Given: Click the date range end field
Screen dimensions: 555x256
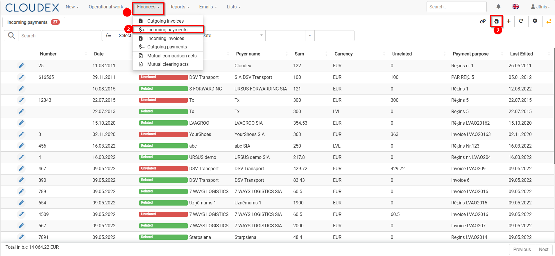Looking at the screenshot, I should coord(334,35).
